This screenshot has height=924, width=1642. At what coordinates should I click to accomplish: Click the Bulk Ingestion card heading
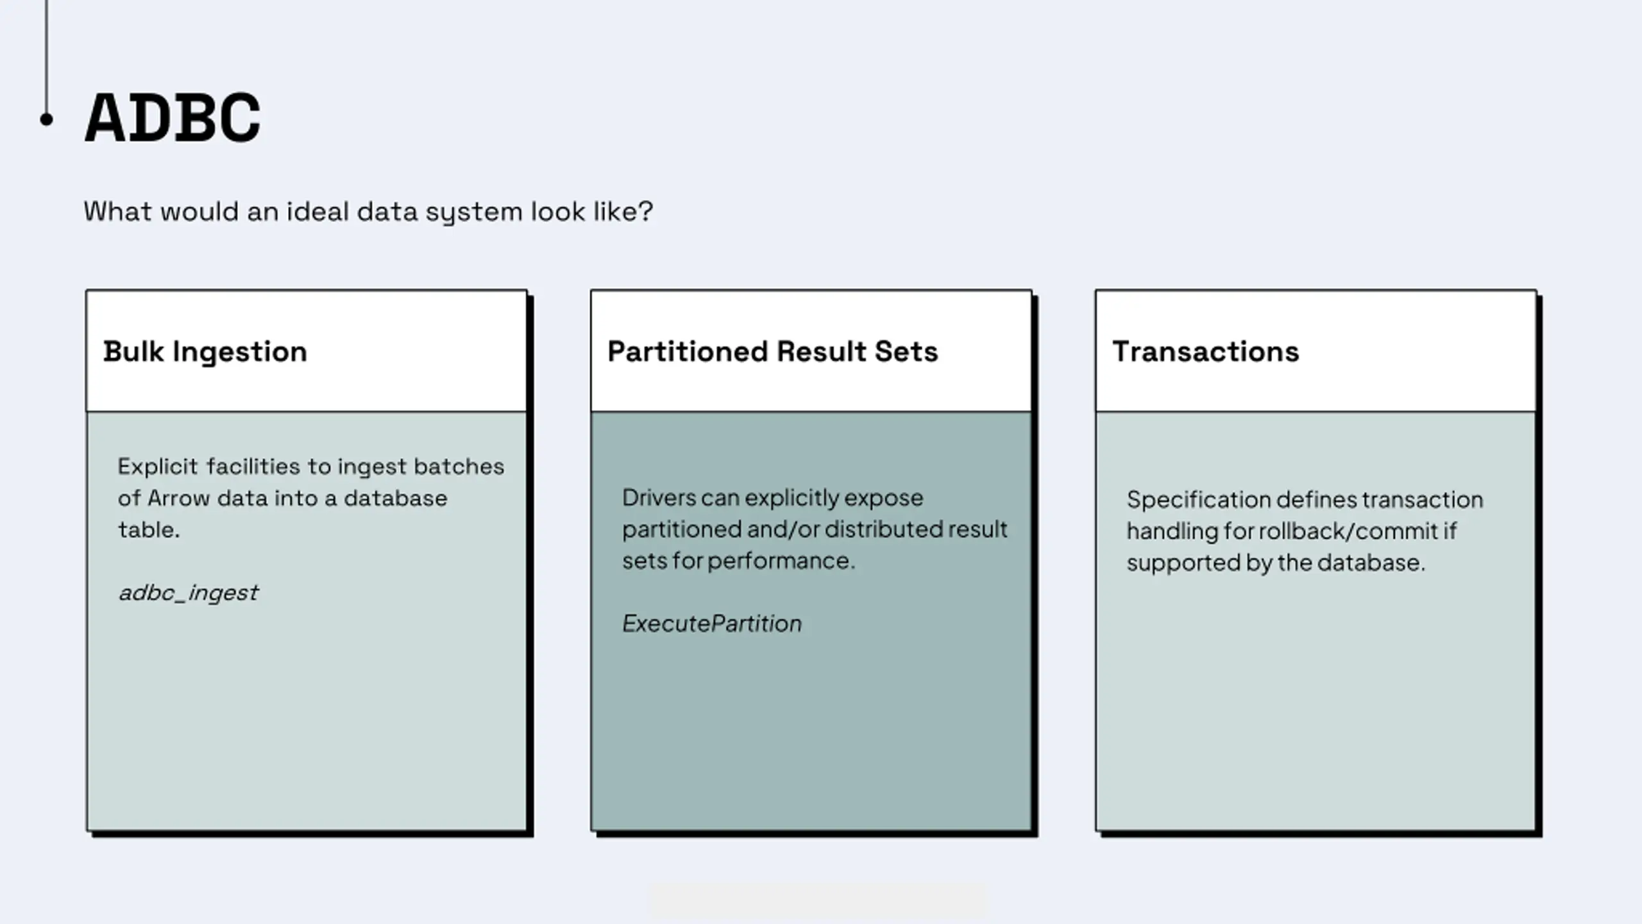tap(205, 352)
